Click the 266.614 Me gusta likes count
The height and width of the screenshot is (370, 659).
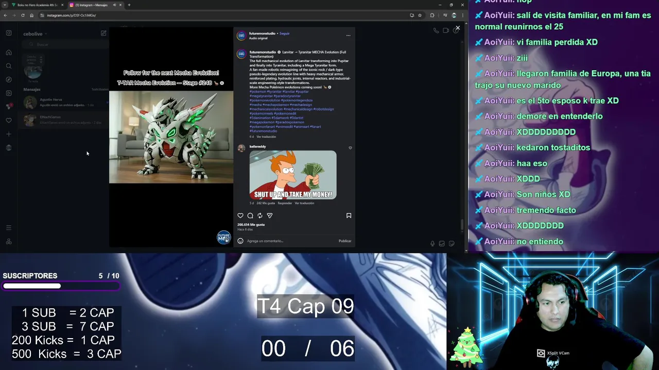(251, 225)
